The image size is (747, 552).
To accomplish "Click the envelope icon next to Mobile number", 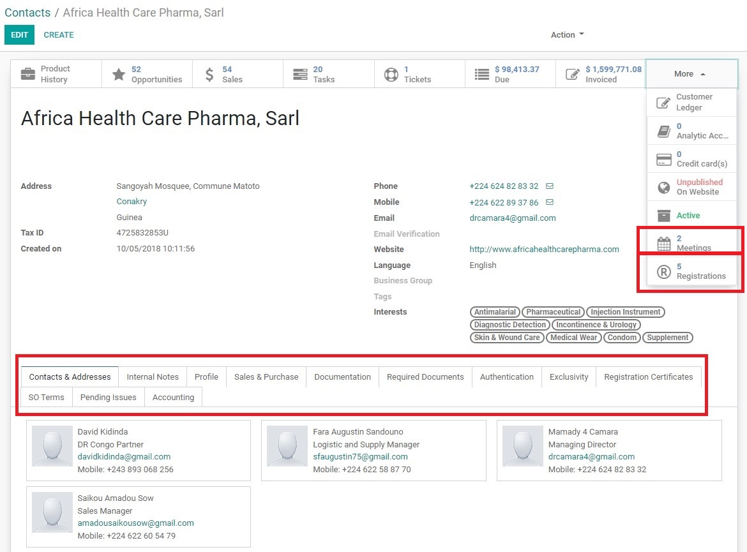I will pos(550,202).
